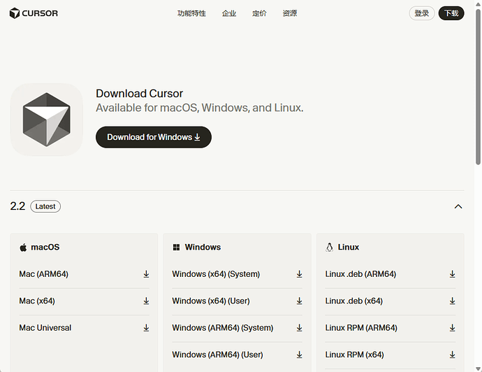Open the 资源 navigation menu
The height and width of the screenshot is (372, 482).
(290, 13)
